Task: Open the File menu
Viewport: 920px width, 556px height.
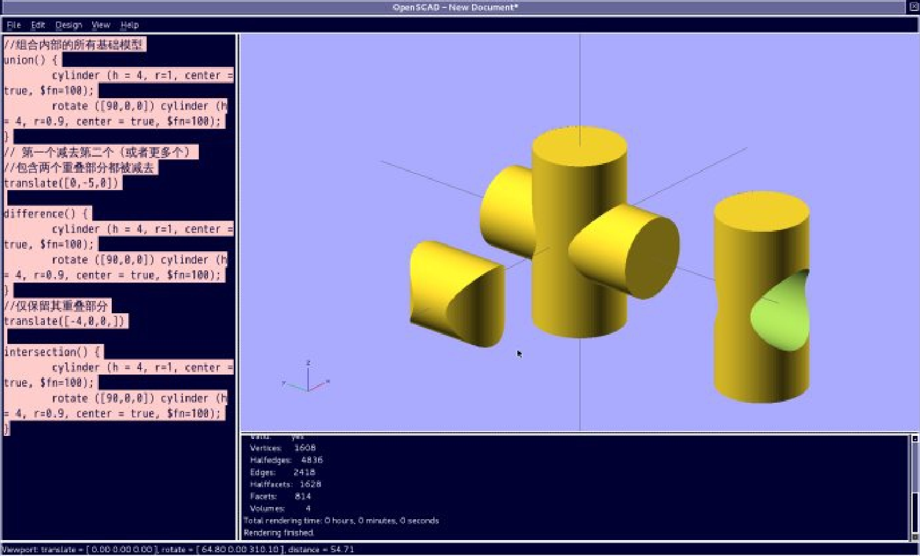Action: [x=14, y=25]
